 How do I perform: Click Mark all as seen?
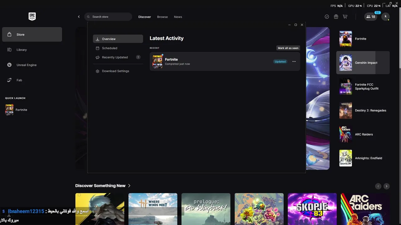click(288, 48)
